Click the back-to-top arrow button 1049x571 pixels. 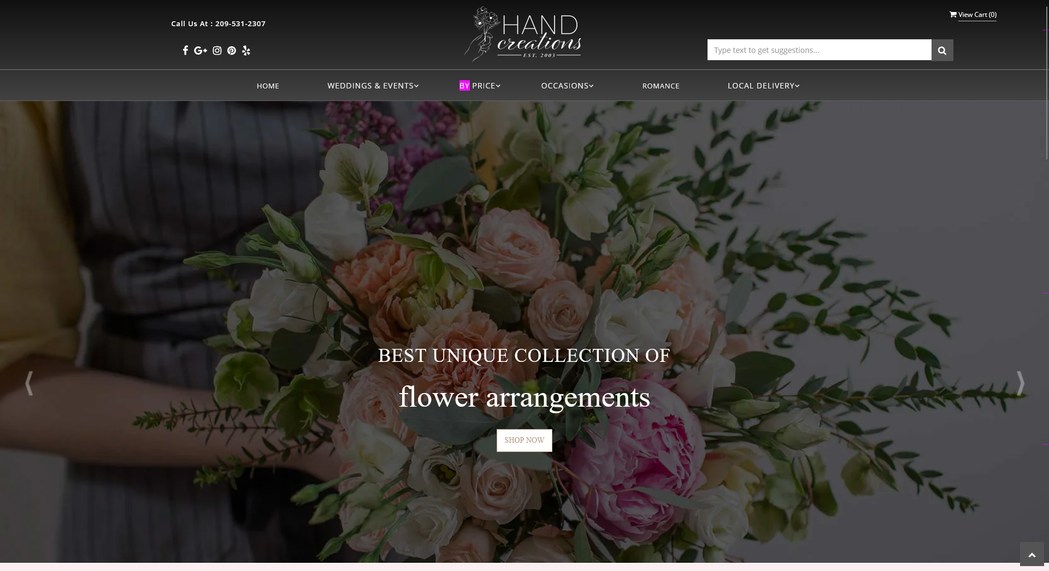1032,555
